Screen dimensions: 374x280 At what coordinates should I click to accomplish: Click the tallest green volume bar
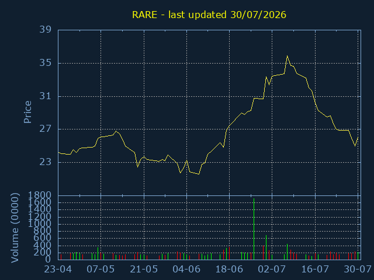pyautogui.click(x=254, y=229)
